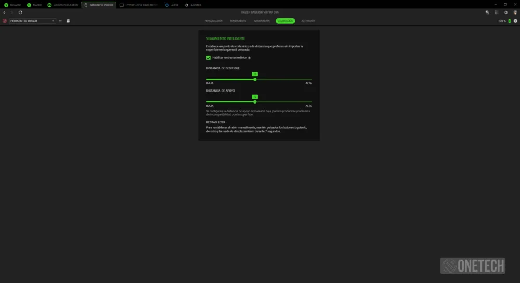Open the Personalizar section
The height and width of the screenshot is (283, 520).
coord(213,21)
